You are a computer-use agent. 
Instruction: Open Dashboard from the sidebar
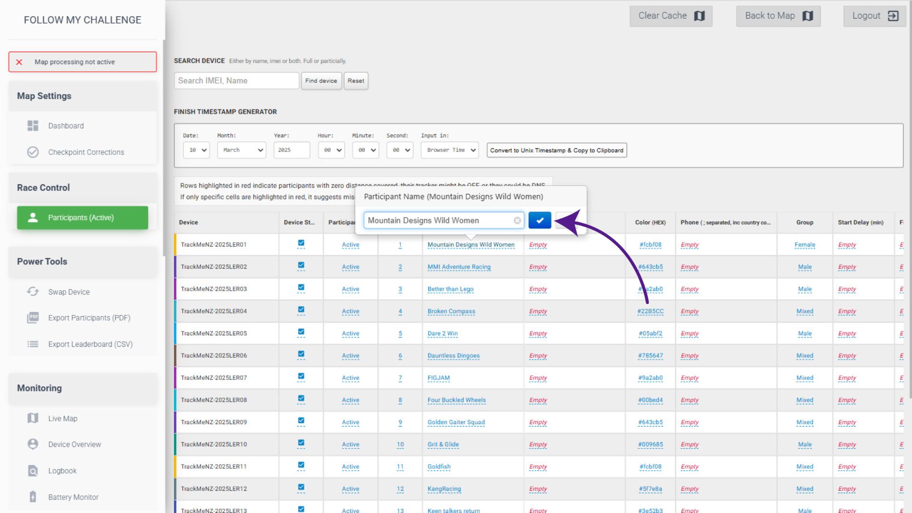click(x=66, y=126)
